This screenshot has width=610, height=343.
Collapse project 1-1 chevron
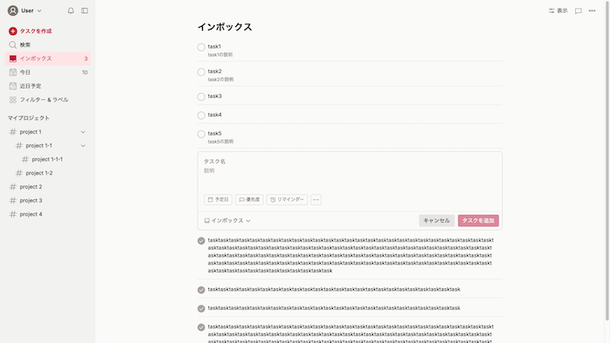click(83, 145)
